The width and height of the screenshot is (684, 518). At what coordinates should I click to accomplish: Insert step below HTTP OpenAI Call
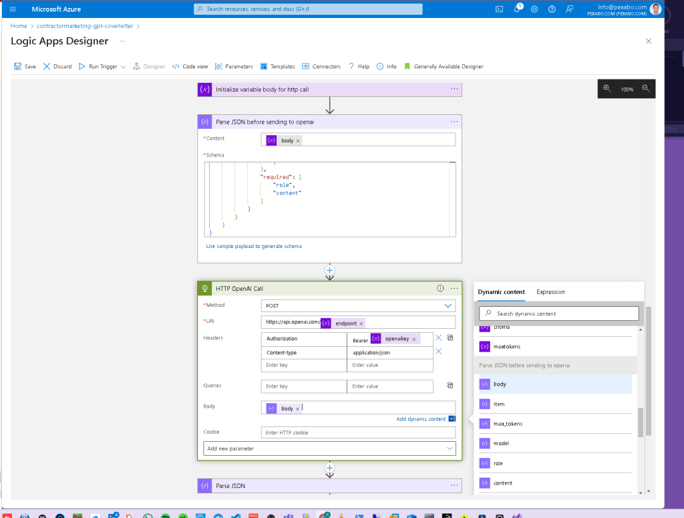[330, 469]
